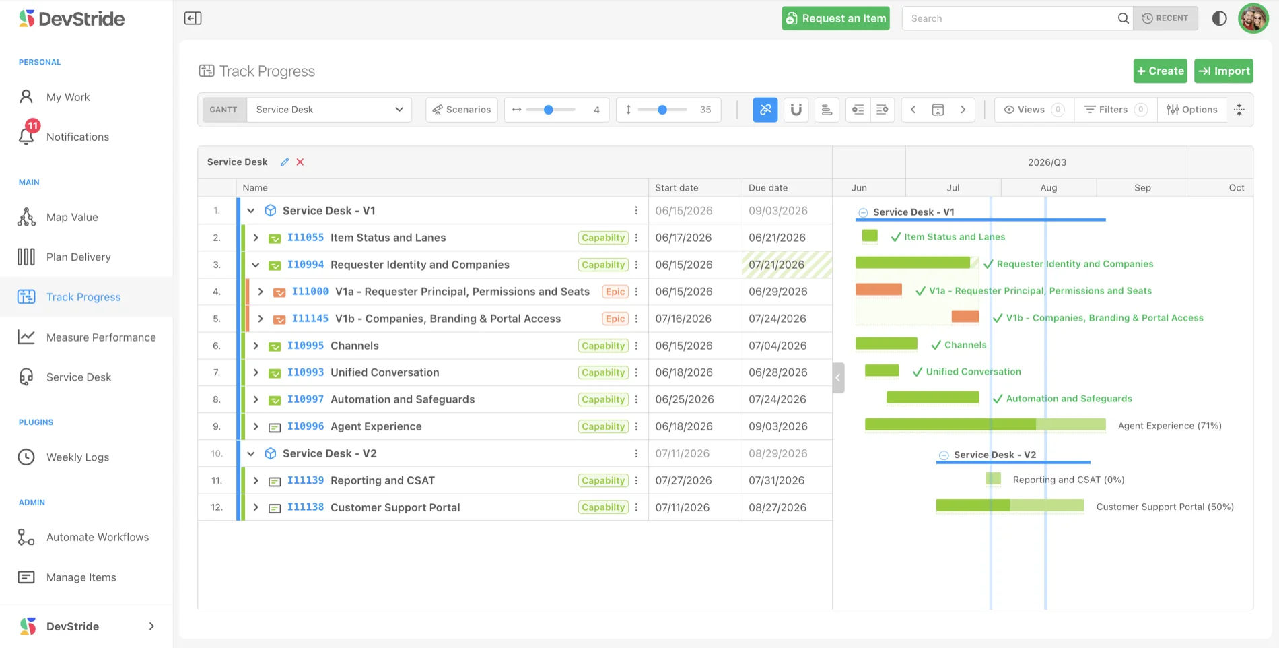Click the align bars toolbar icon
Viewport: 1279px width, 648px height.
[827, 110]
